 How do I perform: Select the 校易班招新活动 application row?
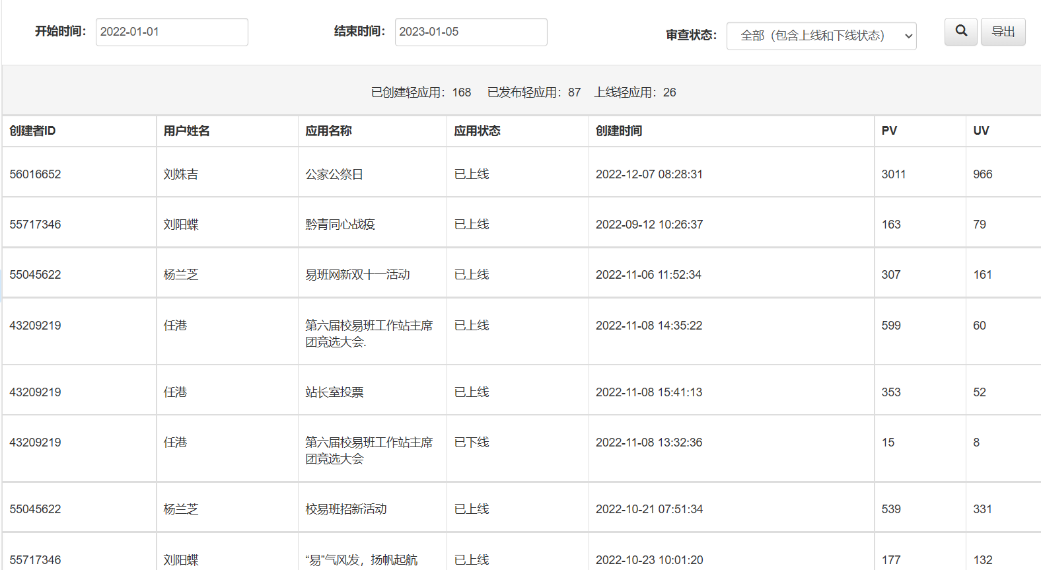pyautogui.click(x=346, y=509)
